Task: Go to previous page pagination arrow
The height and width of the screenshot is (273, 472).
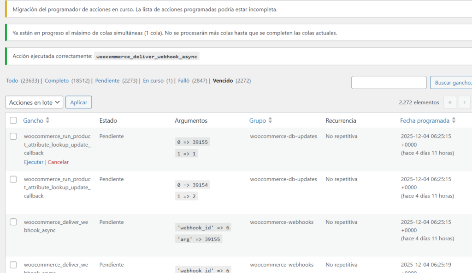Action: tap(465, 102)
